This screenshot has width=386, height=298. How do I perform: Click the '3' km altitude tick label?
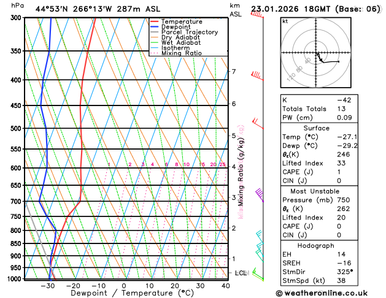234,197
